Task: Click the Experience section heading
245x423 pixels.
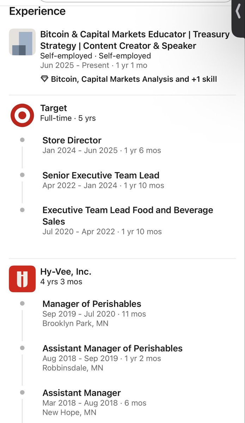Action: click(37, 11)
